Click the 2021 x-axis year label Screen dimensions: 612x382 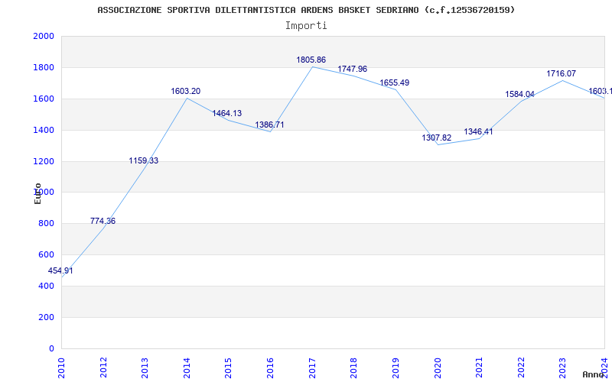(479, 367)
